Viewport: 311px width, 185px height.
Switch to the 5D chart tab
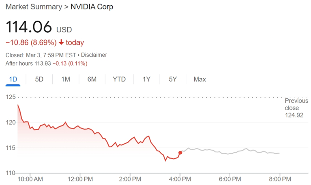point(39,79)
